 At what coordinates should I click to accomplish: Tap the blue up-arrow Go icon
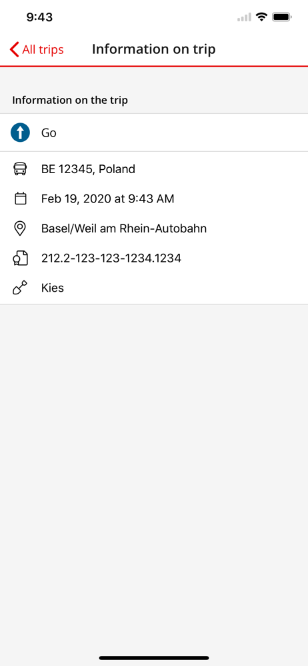click(21, 133)
